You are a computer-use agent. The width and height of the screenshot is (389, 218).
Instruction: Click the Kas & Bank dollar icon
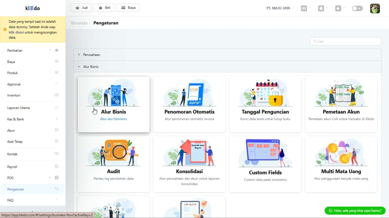pos(57,119)
